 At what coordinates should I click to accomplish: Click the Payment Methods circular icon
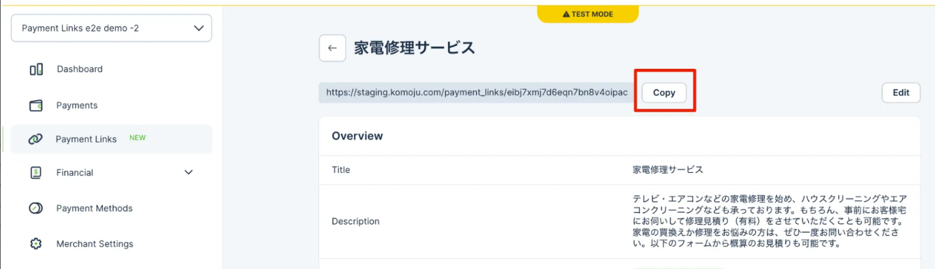point(36,208)
